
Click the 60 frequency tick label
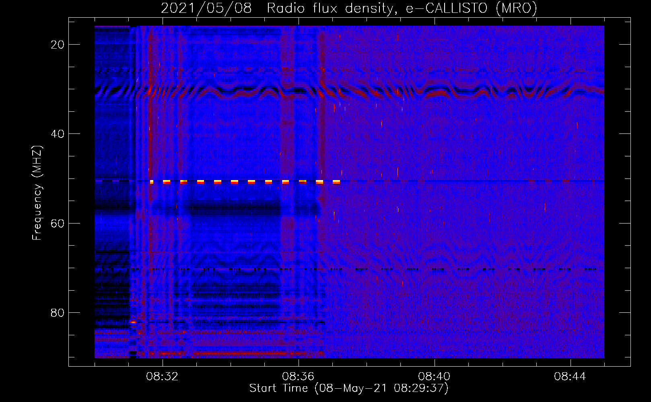coord(58,223)
